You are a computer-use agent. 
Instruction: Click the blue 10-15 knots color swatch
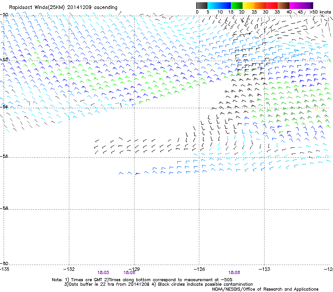[225, 5]
